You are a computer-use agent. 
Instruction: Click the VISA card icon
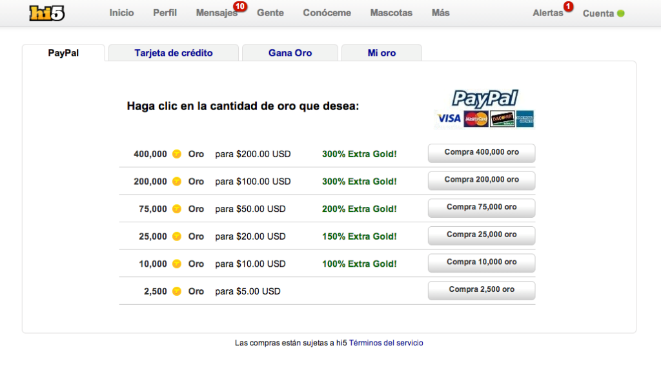(449, 119)
